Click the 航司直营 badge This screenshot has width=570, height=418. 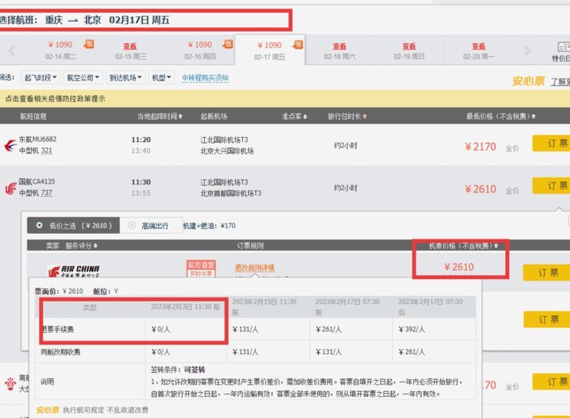coord(201,269)
